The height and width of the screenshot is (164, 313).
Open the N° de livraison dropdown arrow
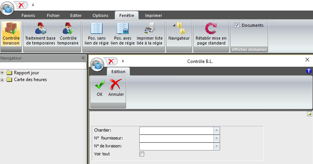tap(216, 146)
